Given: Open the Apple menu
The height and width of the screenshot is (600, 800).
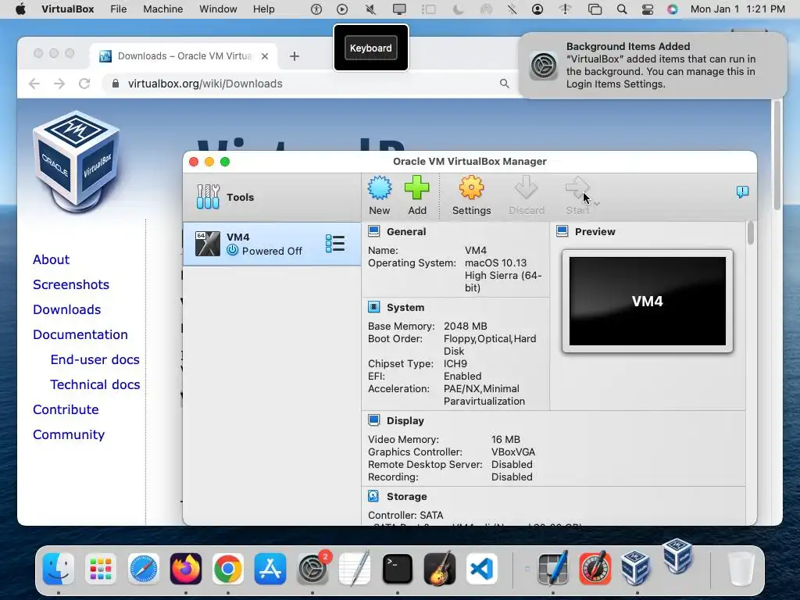Looking at the screenshot, I should 20,9.
